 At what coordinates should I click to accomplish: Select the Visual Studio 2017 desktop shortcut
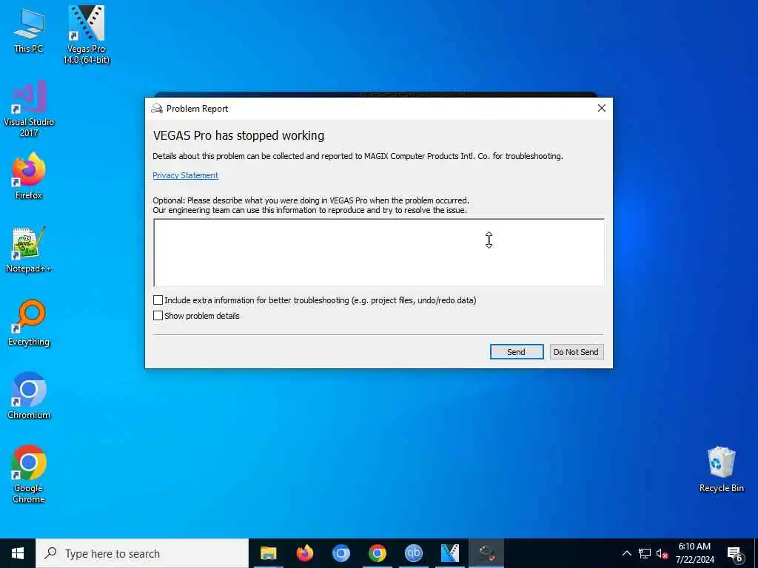point(29,109)
